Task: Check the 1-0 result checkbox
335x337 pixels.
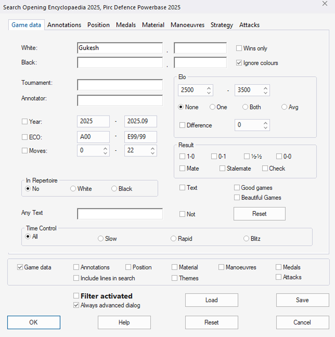Action: [x=183, y=156]
